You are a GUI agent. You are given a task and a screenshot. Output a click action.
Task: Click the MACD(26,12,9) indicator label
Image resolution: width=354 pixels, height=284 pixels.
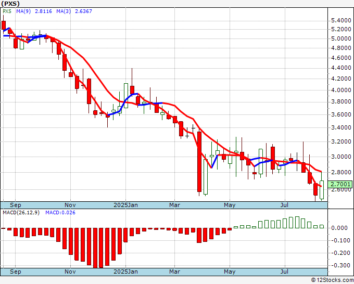pos(21,212)
